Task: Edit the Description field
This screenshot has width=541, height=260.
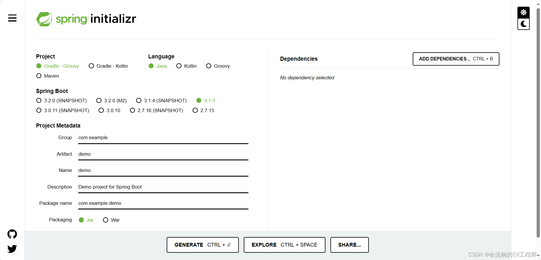Action: click(163, 187)
